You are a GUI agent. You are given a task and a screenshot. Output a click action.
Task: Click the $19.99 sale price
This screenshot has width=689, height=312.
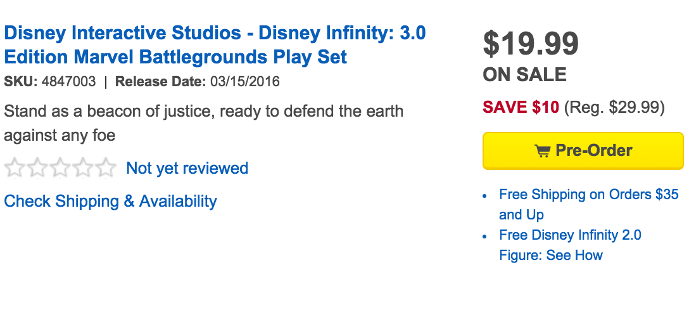pos(531,43)
